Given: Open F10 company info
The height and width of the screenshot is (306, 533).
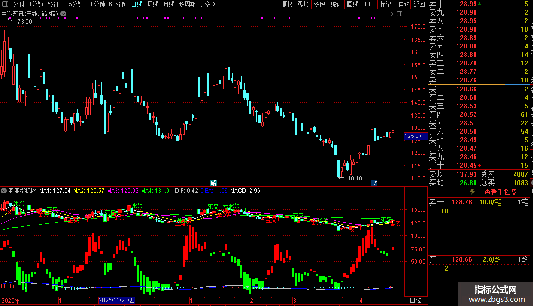Looking at the screenshot, I should (x=369, y=4).
